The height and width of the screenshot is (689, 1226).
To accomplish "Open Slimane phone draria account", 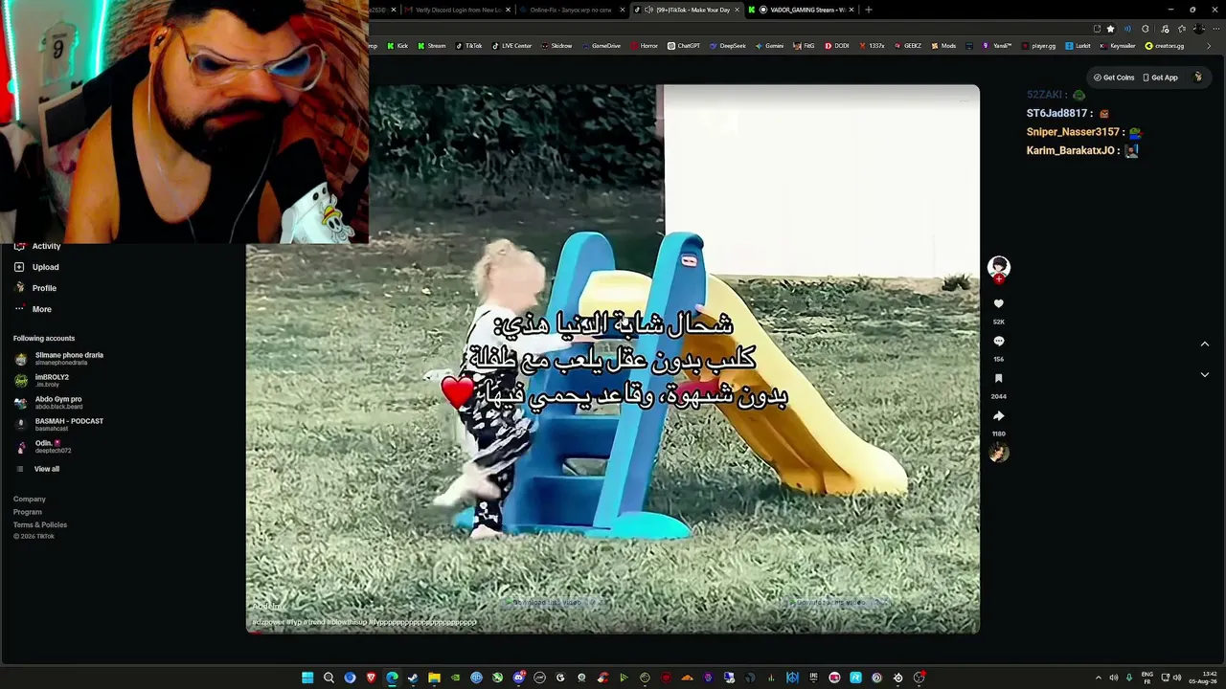I will click(x=58, y=359).
